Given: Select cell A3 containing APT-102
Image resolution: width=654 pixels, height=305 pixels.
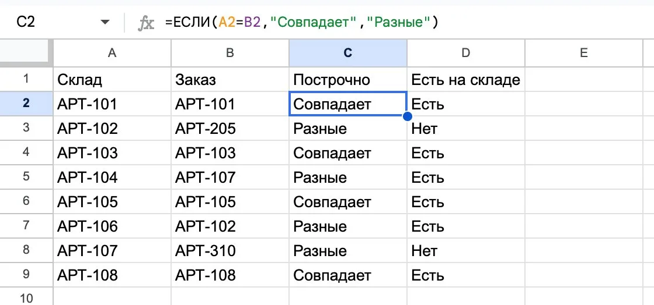Looking at the screenshot, I should pos(112,129).
